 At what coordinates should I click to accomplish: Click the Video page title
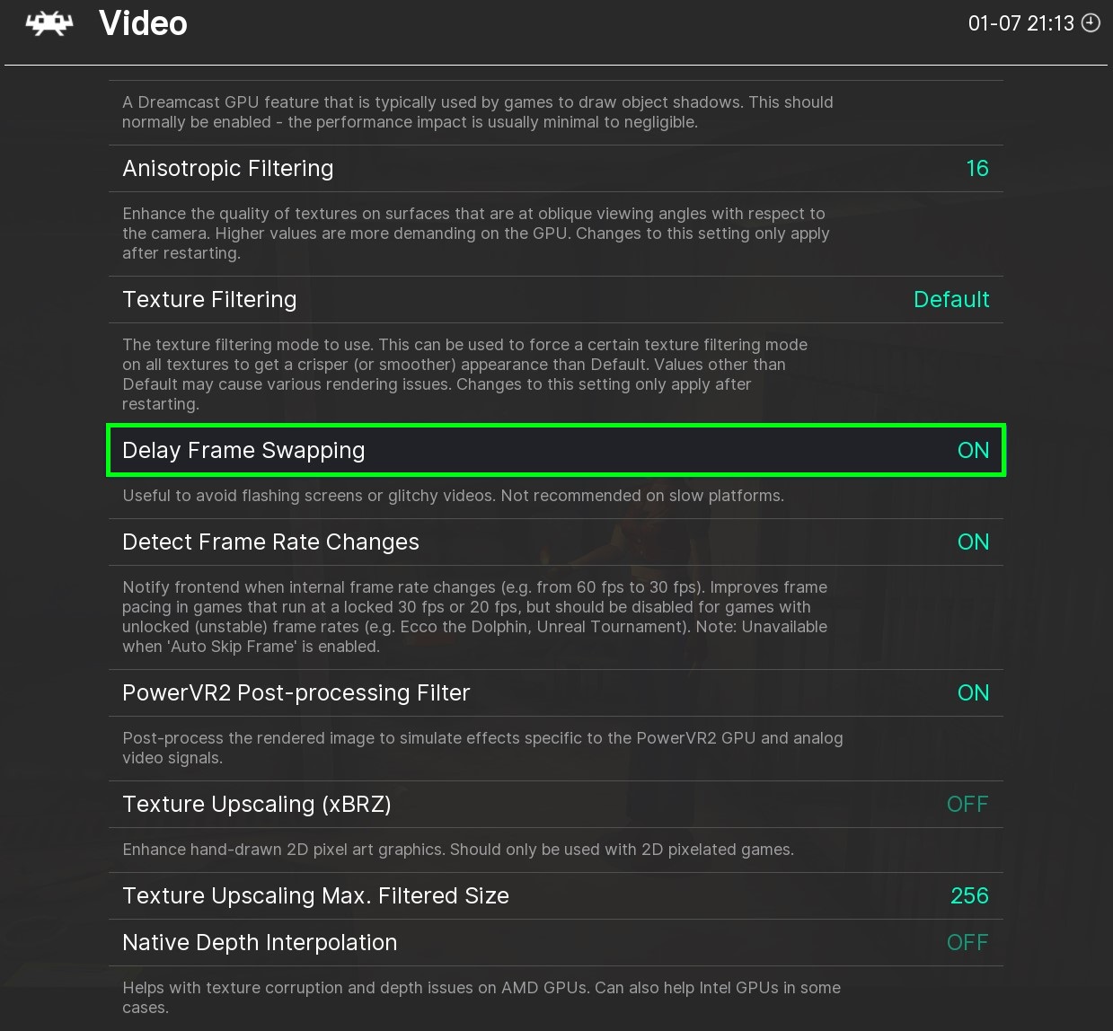[x=143, y=23]
